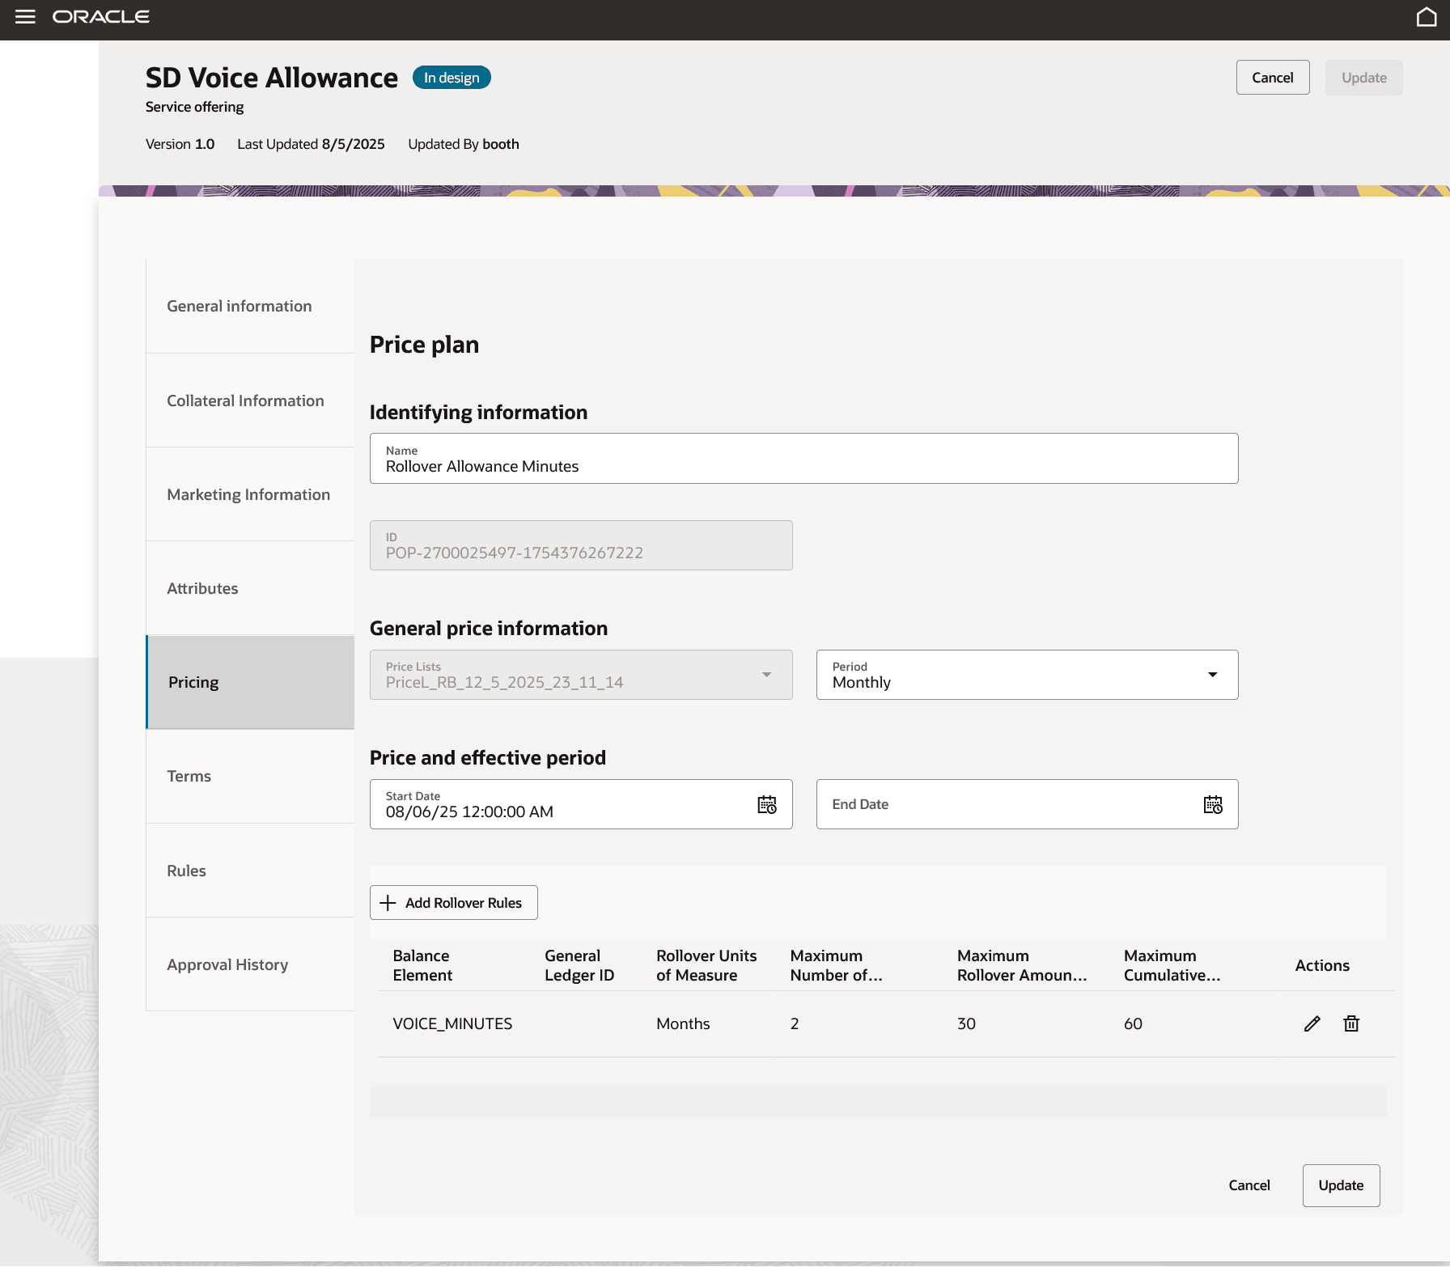The width and height of the screenshot is (1450, 1267).
Task: Show the Rules tab
Action: coord(186,871)
